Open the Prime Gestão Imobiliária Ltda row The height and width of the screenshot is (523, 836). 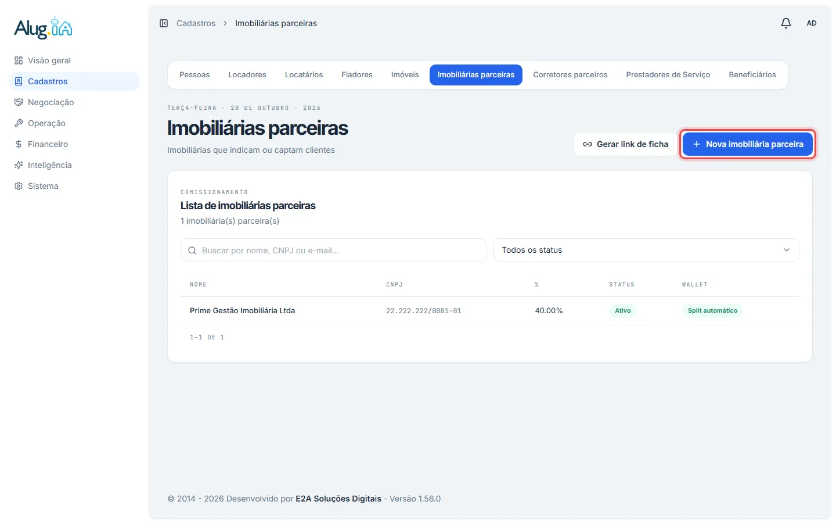pyautogui.click(x=489, y=311)
